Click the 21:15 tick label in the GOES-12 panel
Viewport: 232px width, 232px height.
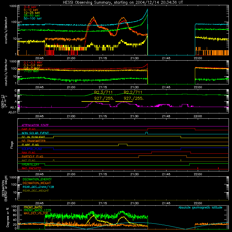(x=103, y=116)
